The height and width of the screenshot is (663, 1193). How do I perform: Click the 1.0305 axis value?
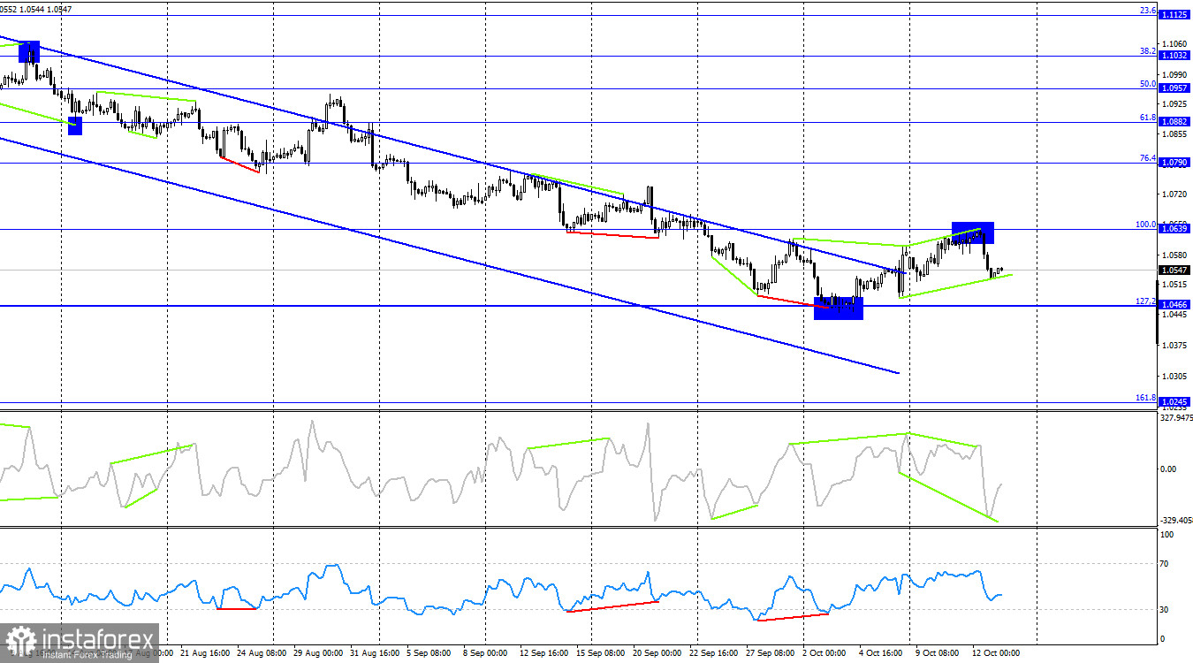tap(1175, 376)
